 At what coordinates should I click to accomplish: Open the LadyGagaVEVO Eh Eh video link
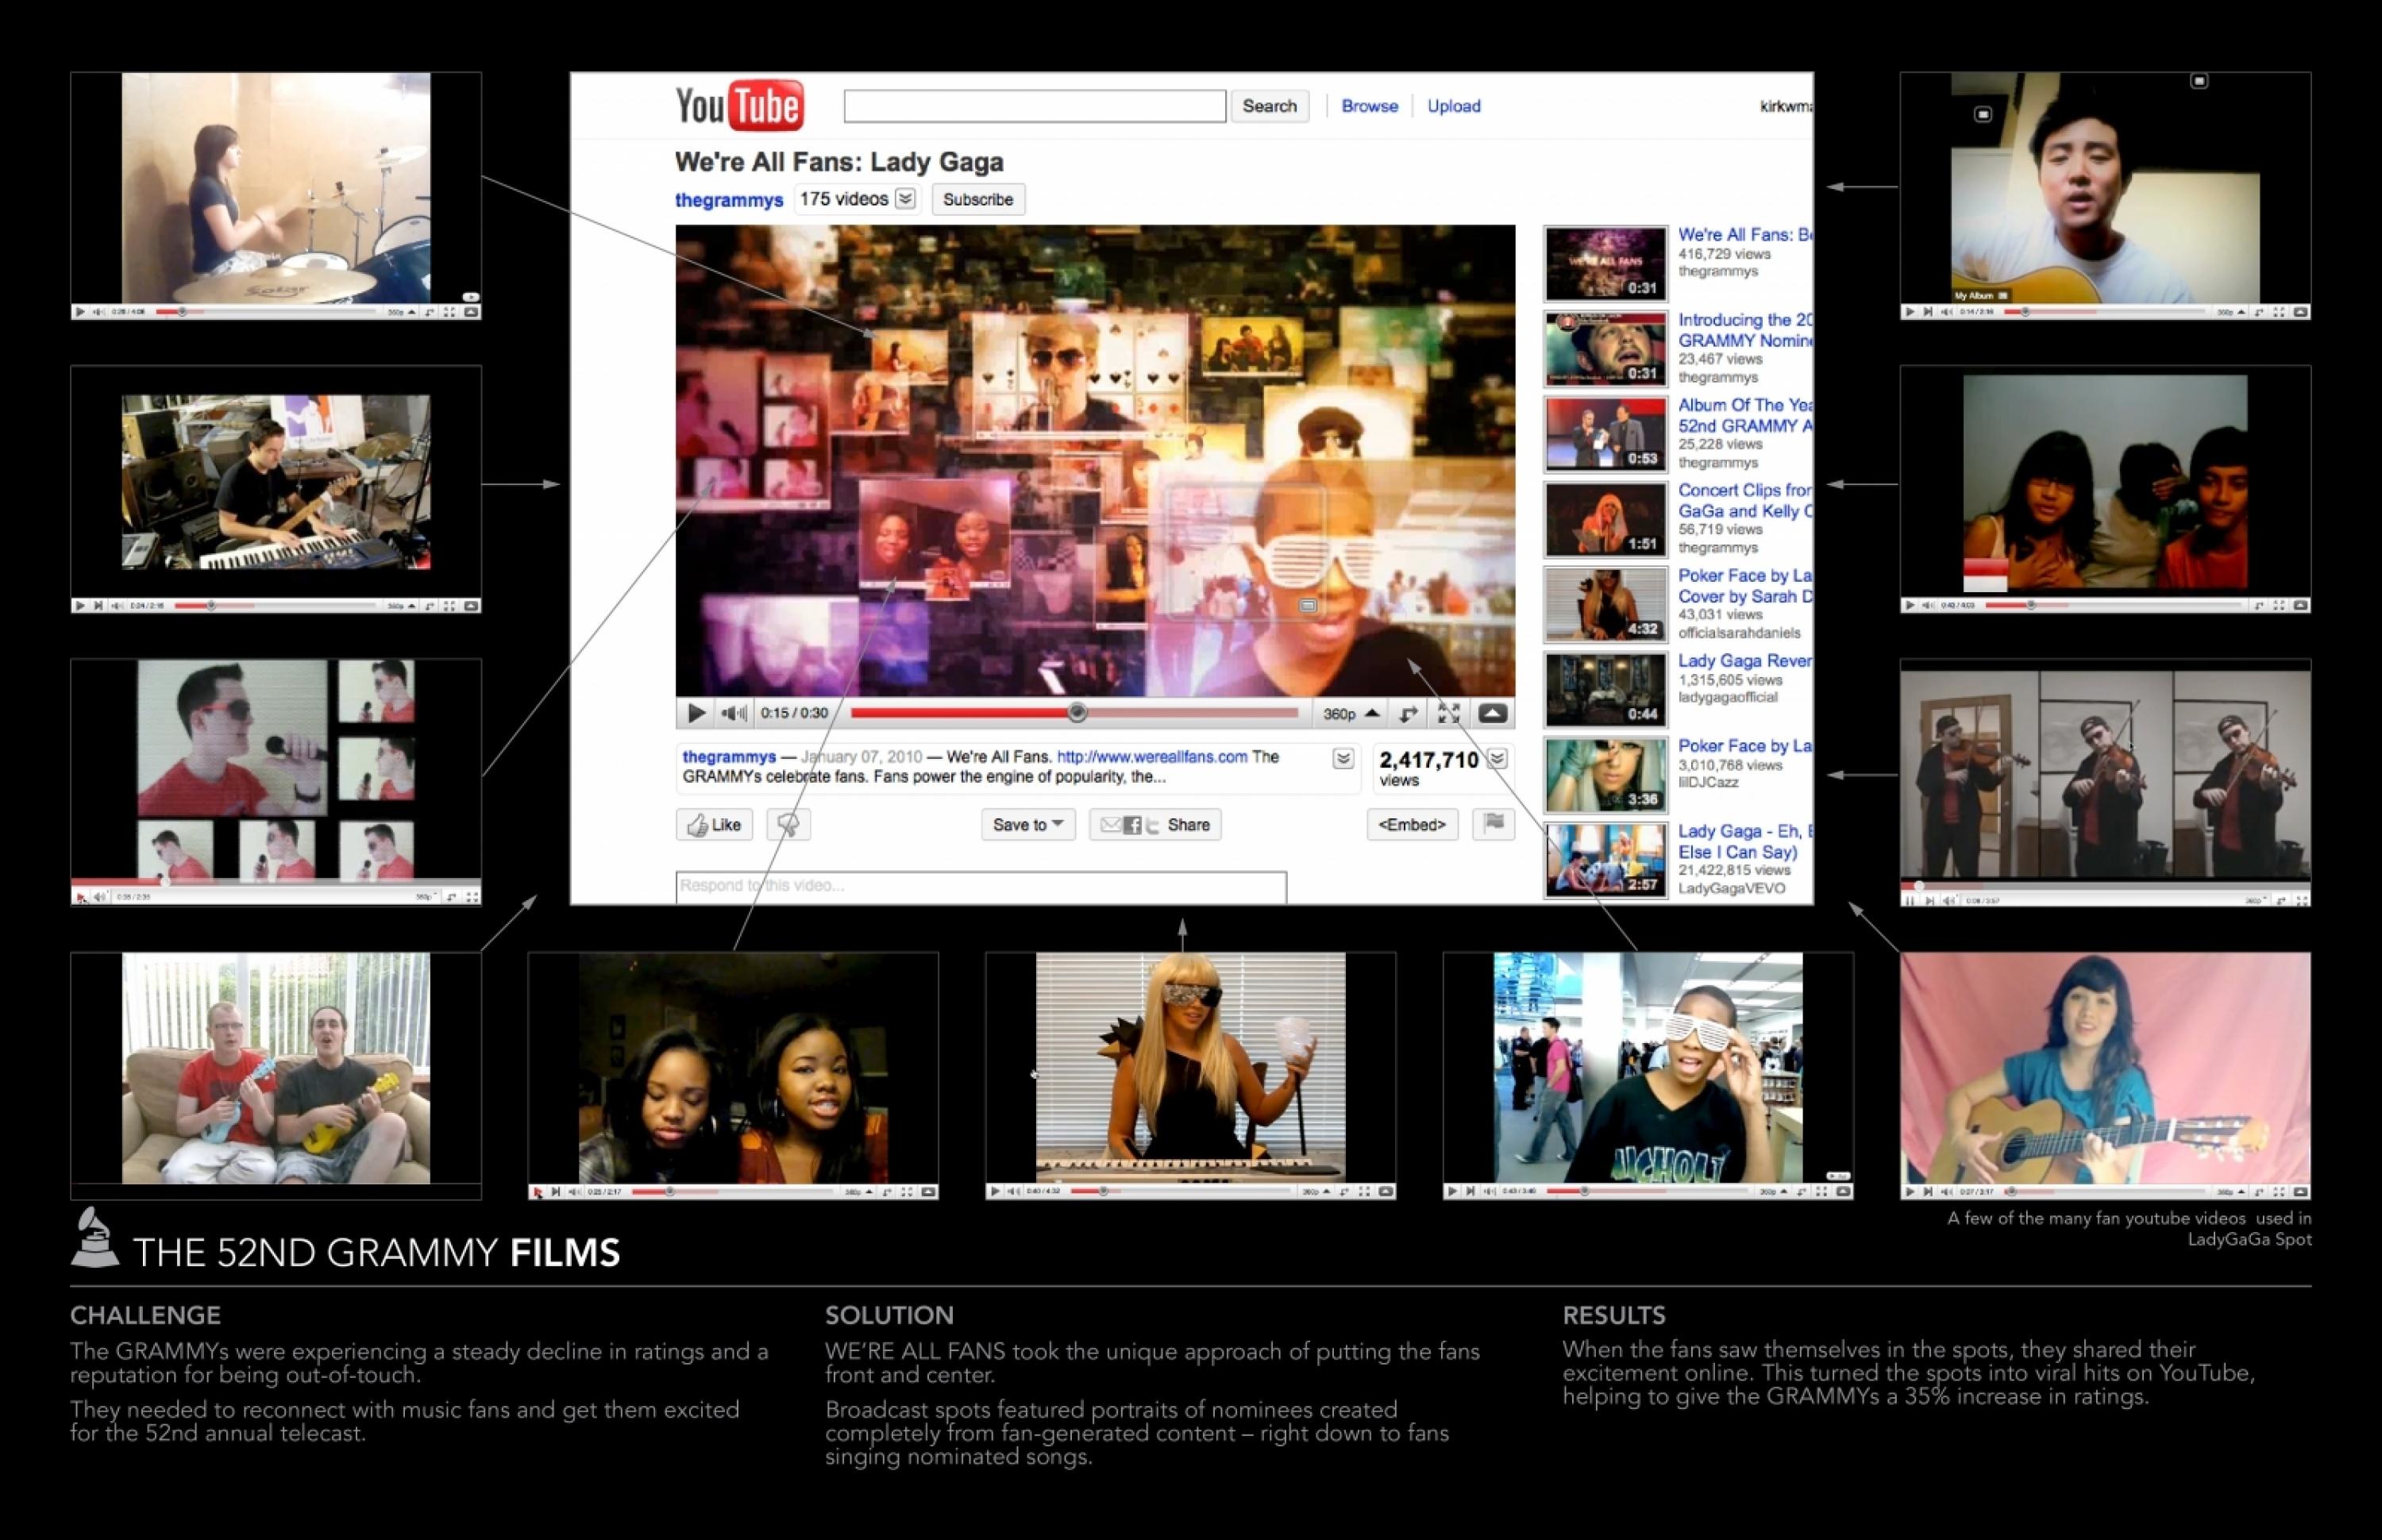coord(1744,841)
